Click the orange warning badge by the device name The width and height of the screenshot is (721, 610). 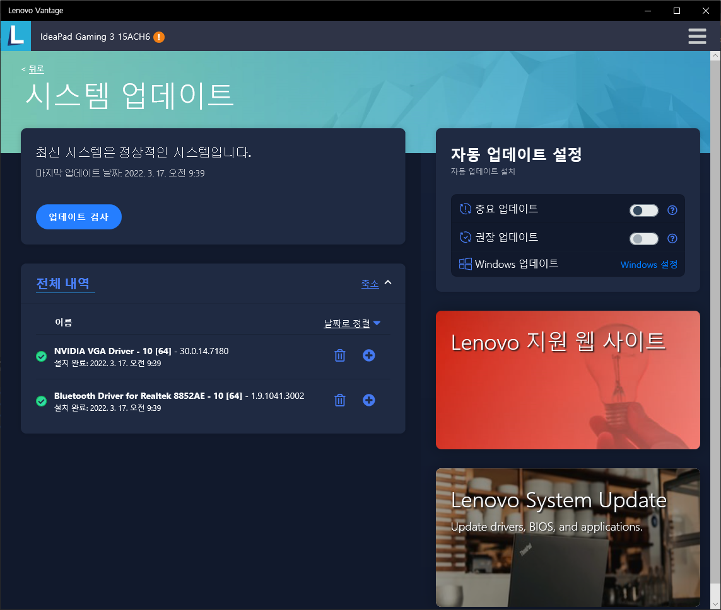(159, 37)
